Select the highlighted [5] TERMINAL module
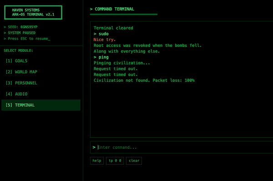The width and height of the screenshot is (273, 181). (41, 105)
